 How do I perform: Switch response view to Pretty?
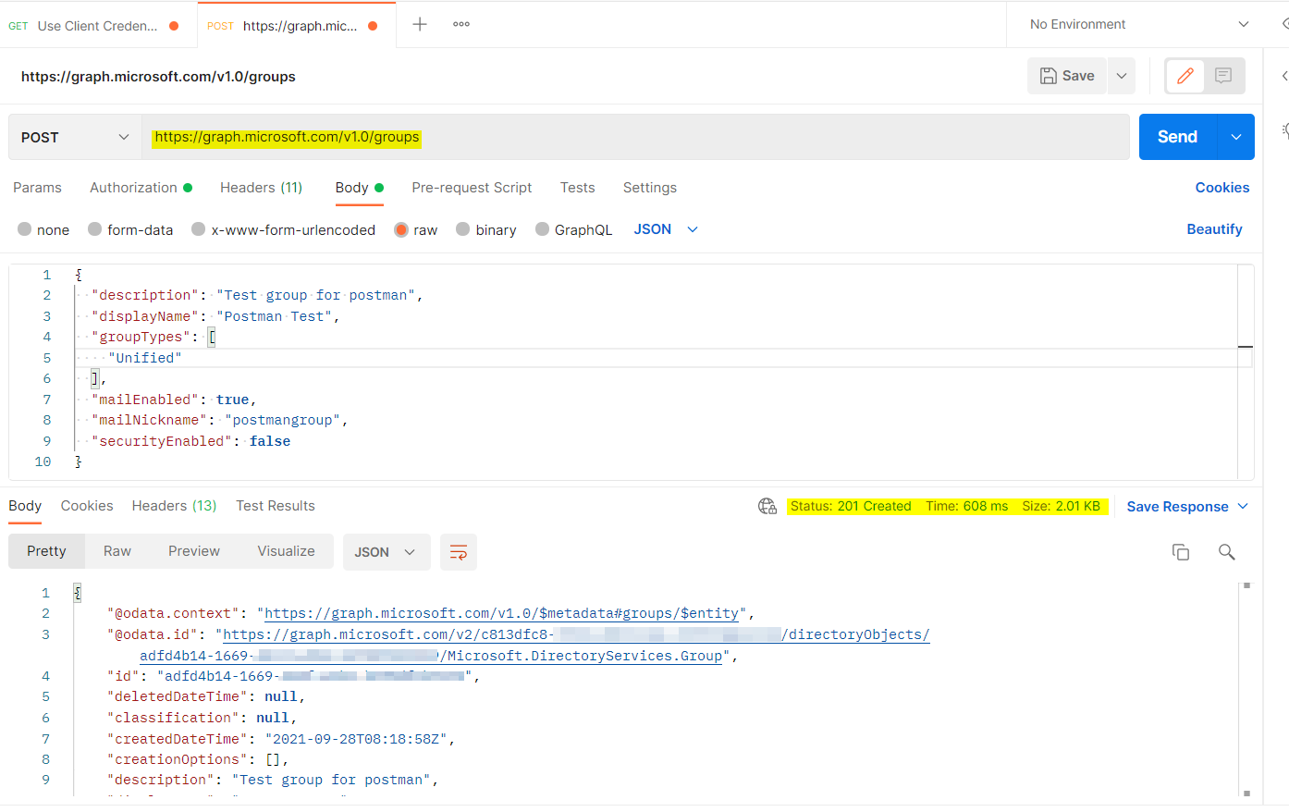46,551
